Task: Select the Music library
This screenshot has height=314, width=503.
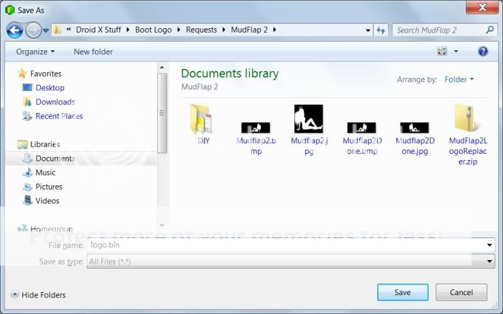Action: [x=45, y=172]
